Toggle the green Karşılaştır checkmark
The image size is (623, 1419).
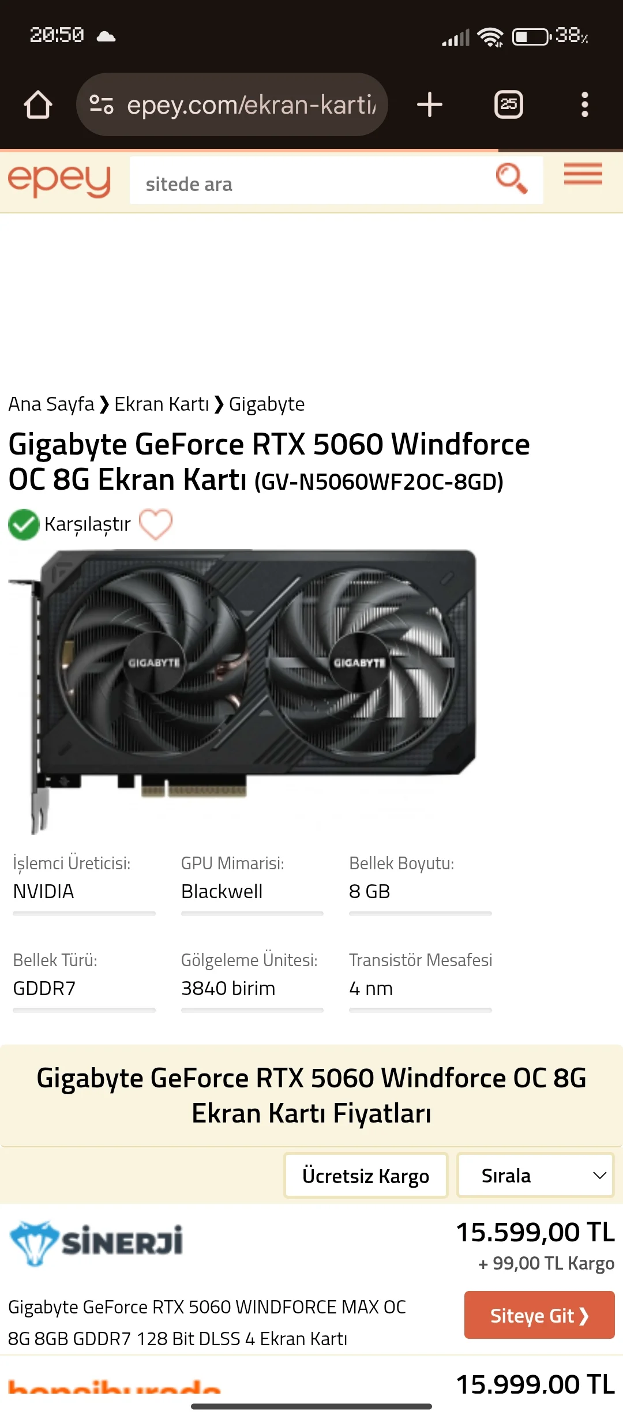[24, 524]
